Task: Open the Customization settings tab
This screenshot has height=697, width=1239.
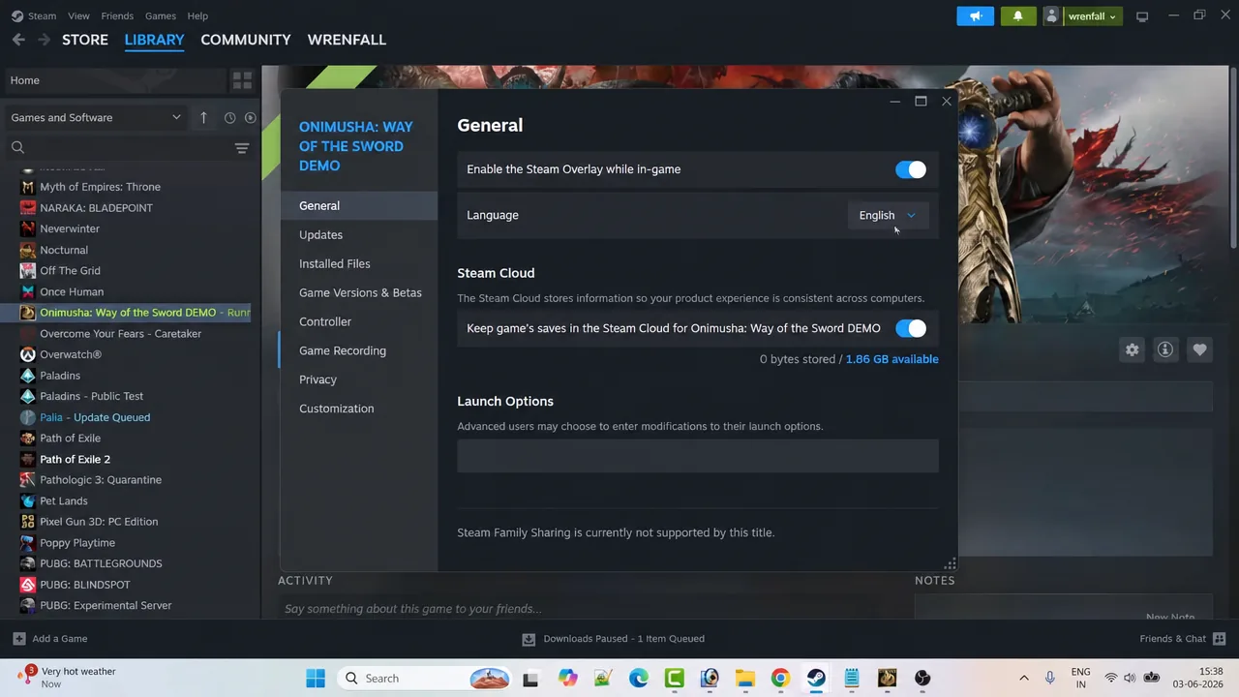Action: [x=358, y=409]
